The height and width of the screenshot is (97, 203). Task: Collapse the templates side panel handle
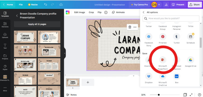coord(65,53)
